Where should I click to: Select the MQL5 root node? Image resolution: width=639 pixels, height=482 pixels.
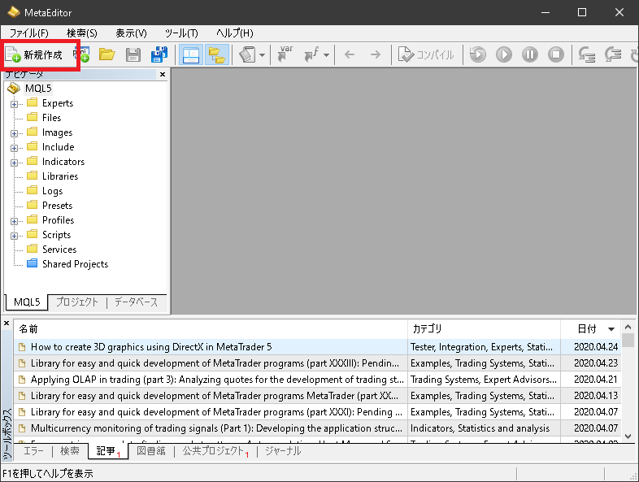[38, 89]
